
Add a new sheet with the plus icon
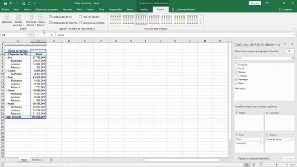pos(52,160)
